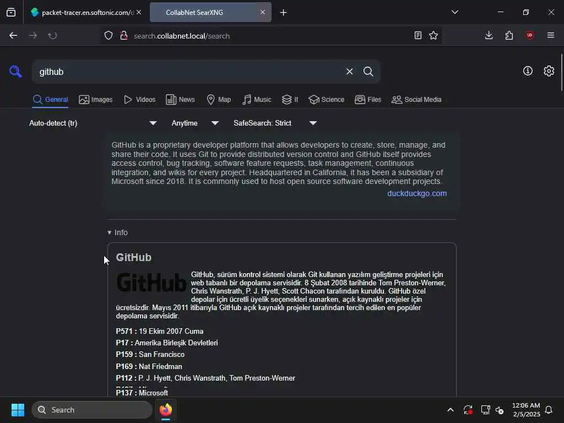Screen dimensions: 564x423
Task: Switch to Science search category
Action: (326, 100)
